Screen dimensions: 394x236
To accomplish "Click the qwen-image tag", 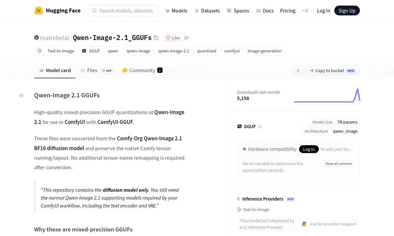I will [x=138, y=51].
